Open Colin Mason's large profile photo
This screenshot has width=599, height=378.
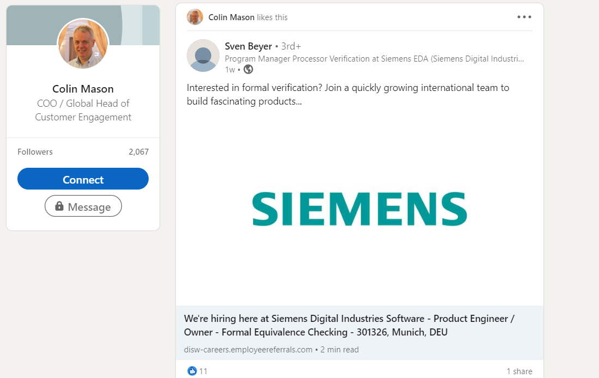(x=83, y=44)
